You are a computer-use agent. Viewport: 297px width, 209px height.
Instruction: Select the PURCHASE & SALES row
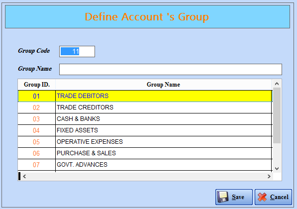[145, 153]
